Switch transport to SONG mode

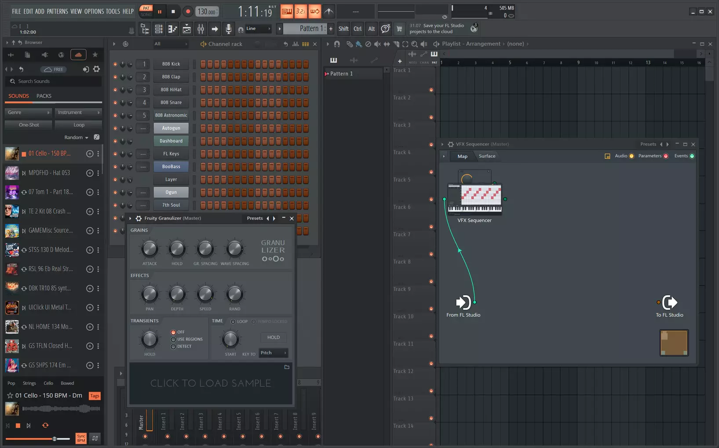(x=146, y=14)
